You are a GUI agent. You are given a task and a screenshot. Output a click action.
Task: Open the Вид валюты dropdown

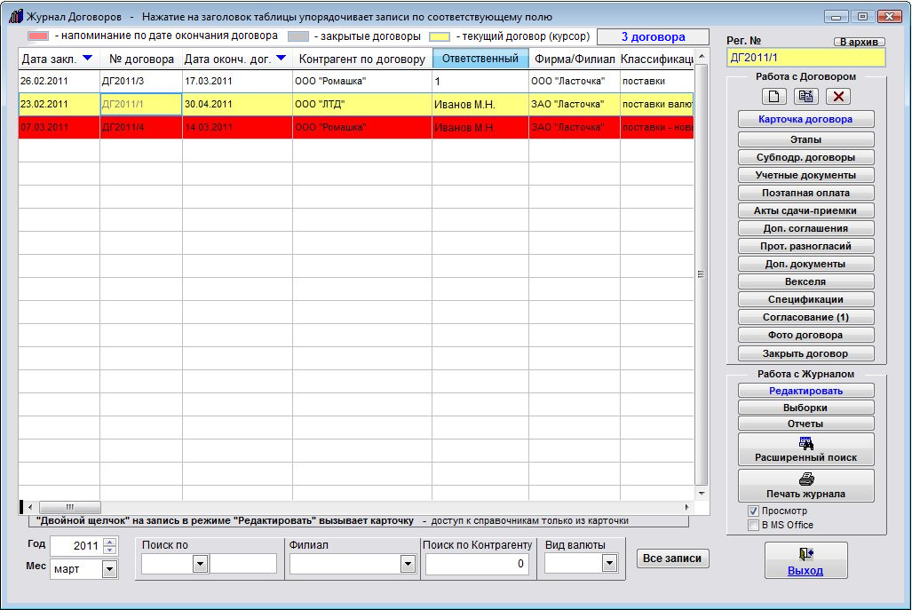pyautogui.click(x=609, y=563)
